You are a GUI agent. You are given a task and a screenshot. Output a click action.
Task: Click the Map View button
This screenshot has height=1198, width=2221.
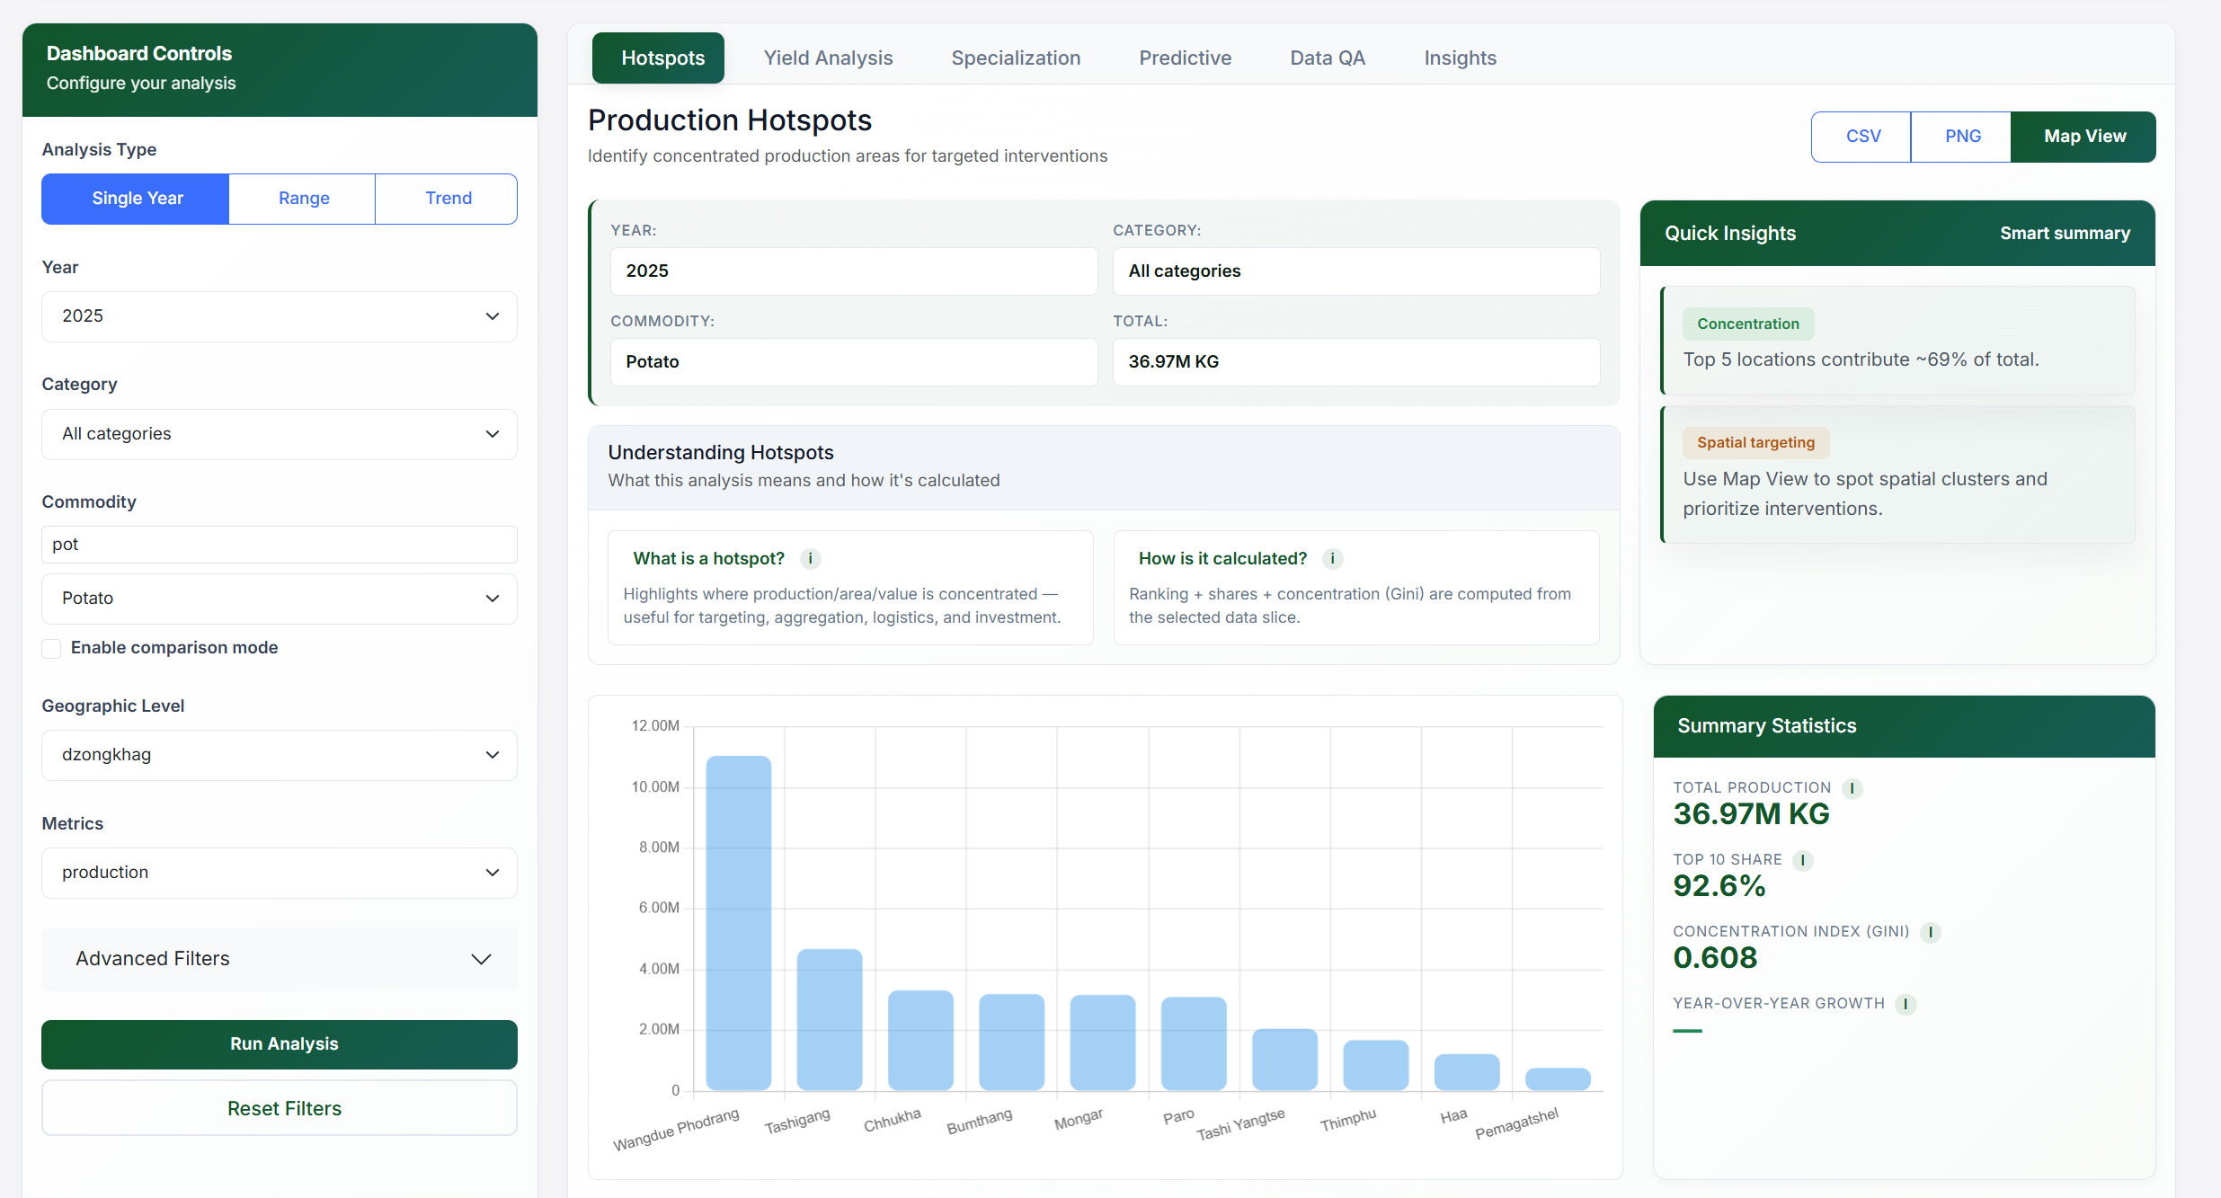(x=2083, y=137)
